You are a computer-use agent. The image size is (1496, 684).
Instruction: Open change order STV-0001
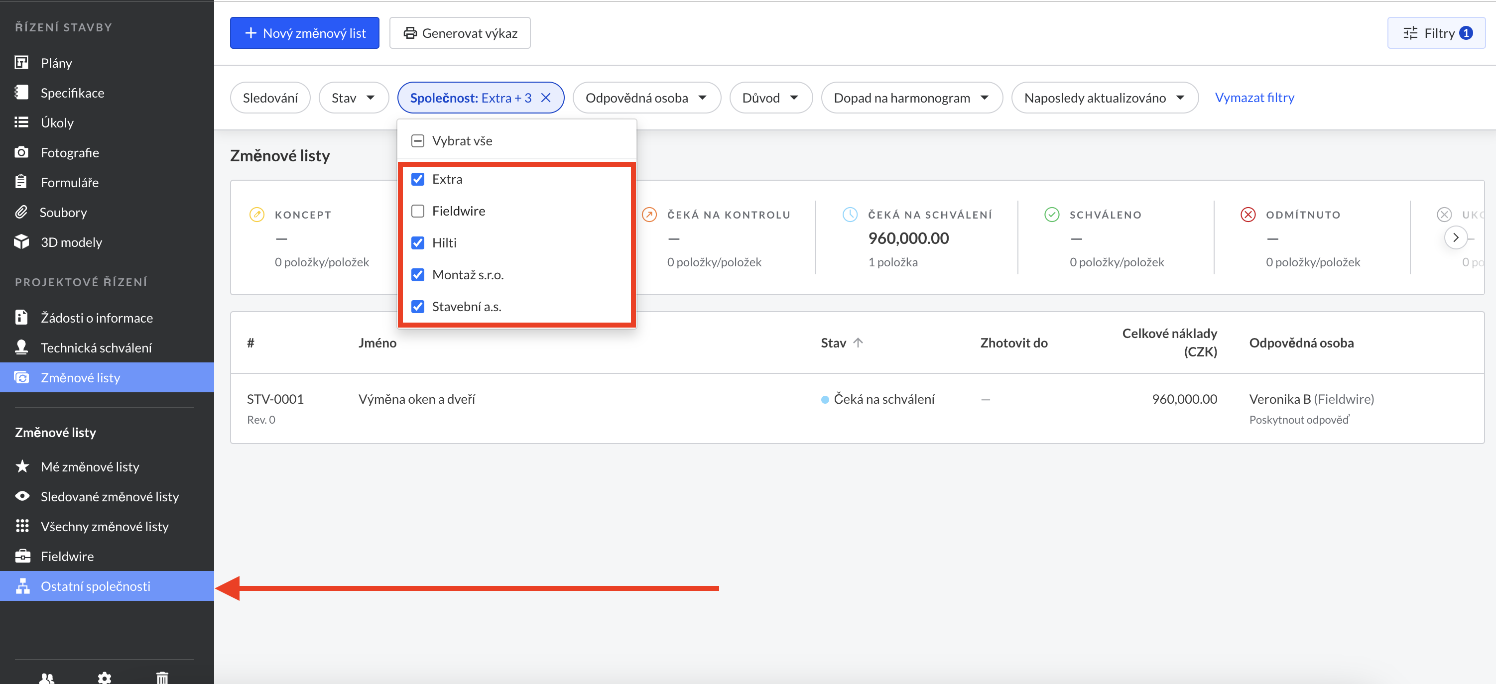pos(275,399)
